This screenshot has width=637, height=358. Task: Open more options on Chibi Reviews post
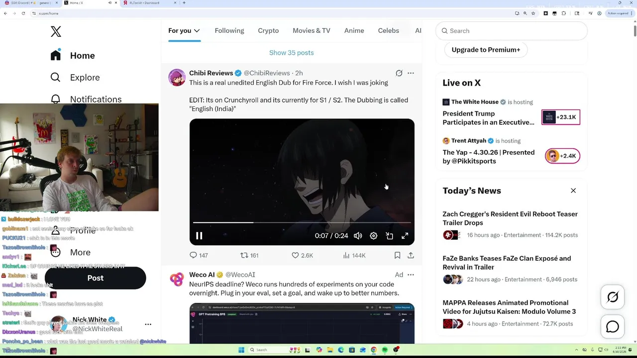[x=411, y=73]
